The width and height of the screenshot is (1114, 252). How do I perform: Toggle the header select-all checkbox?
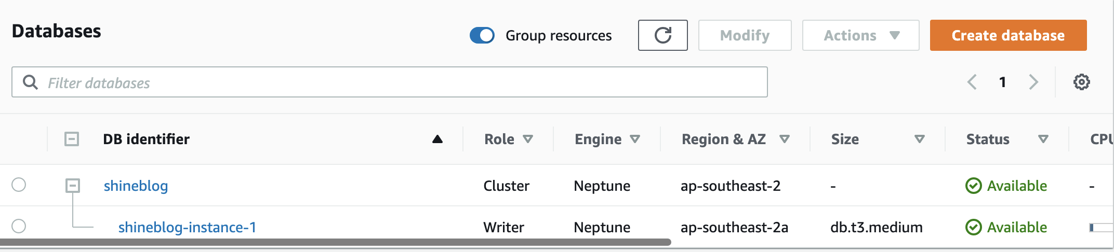click(x=72, y=139)
